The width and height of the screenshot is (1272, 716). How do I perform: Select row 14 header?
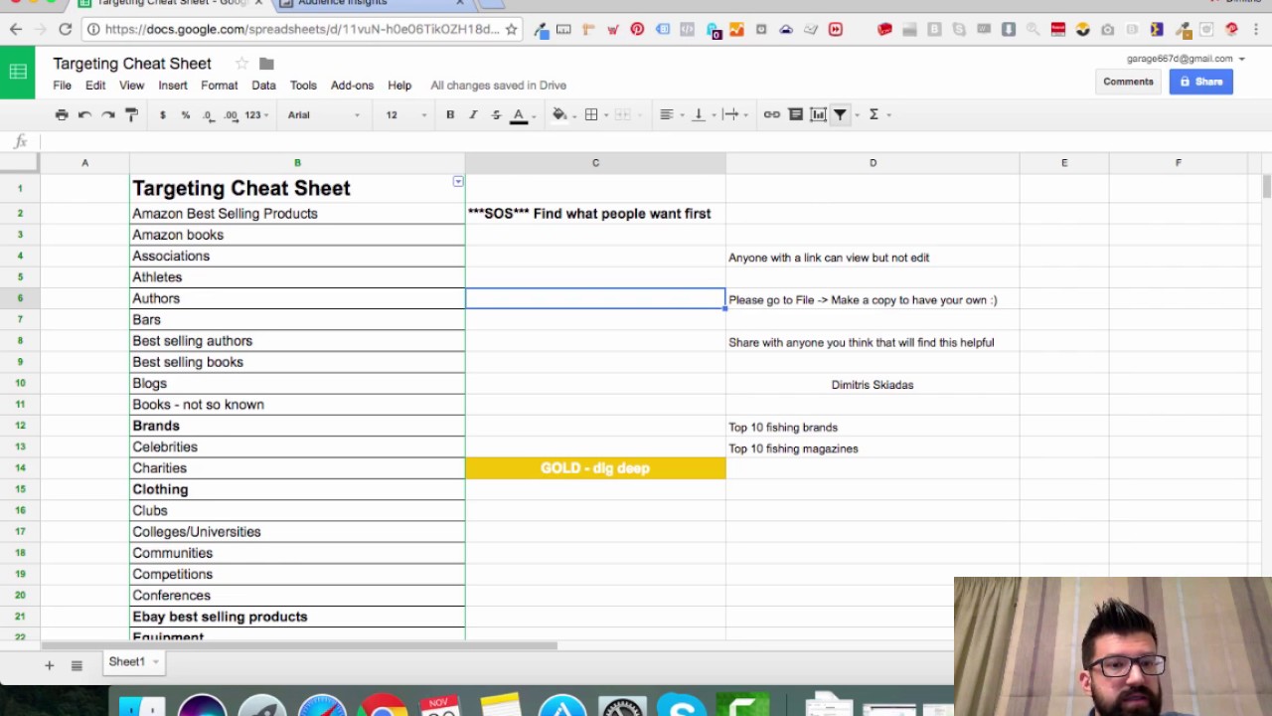(20, 468)
